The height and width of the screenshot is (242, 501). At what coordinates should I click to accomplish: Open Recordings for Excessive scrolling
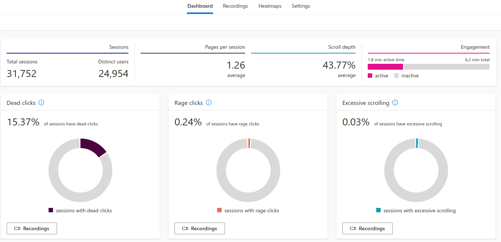367,228
